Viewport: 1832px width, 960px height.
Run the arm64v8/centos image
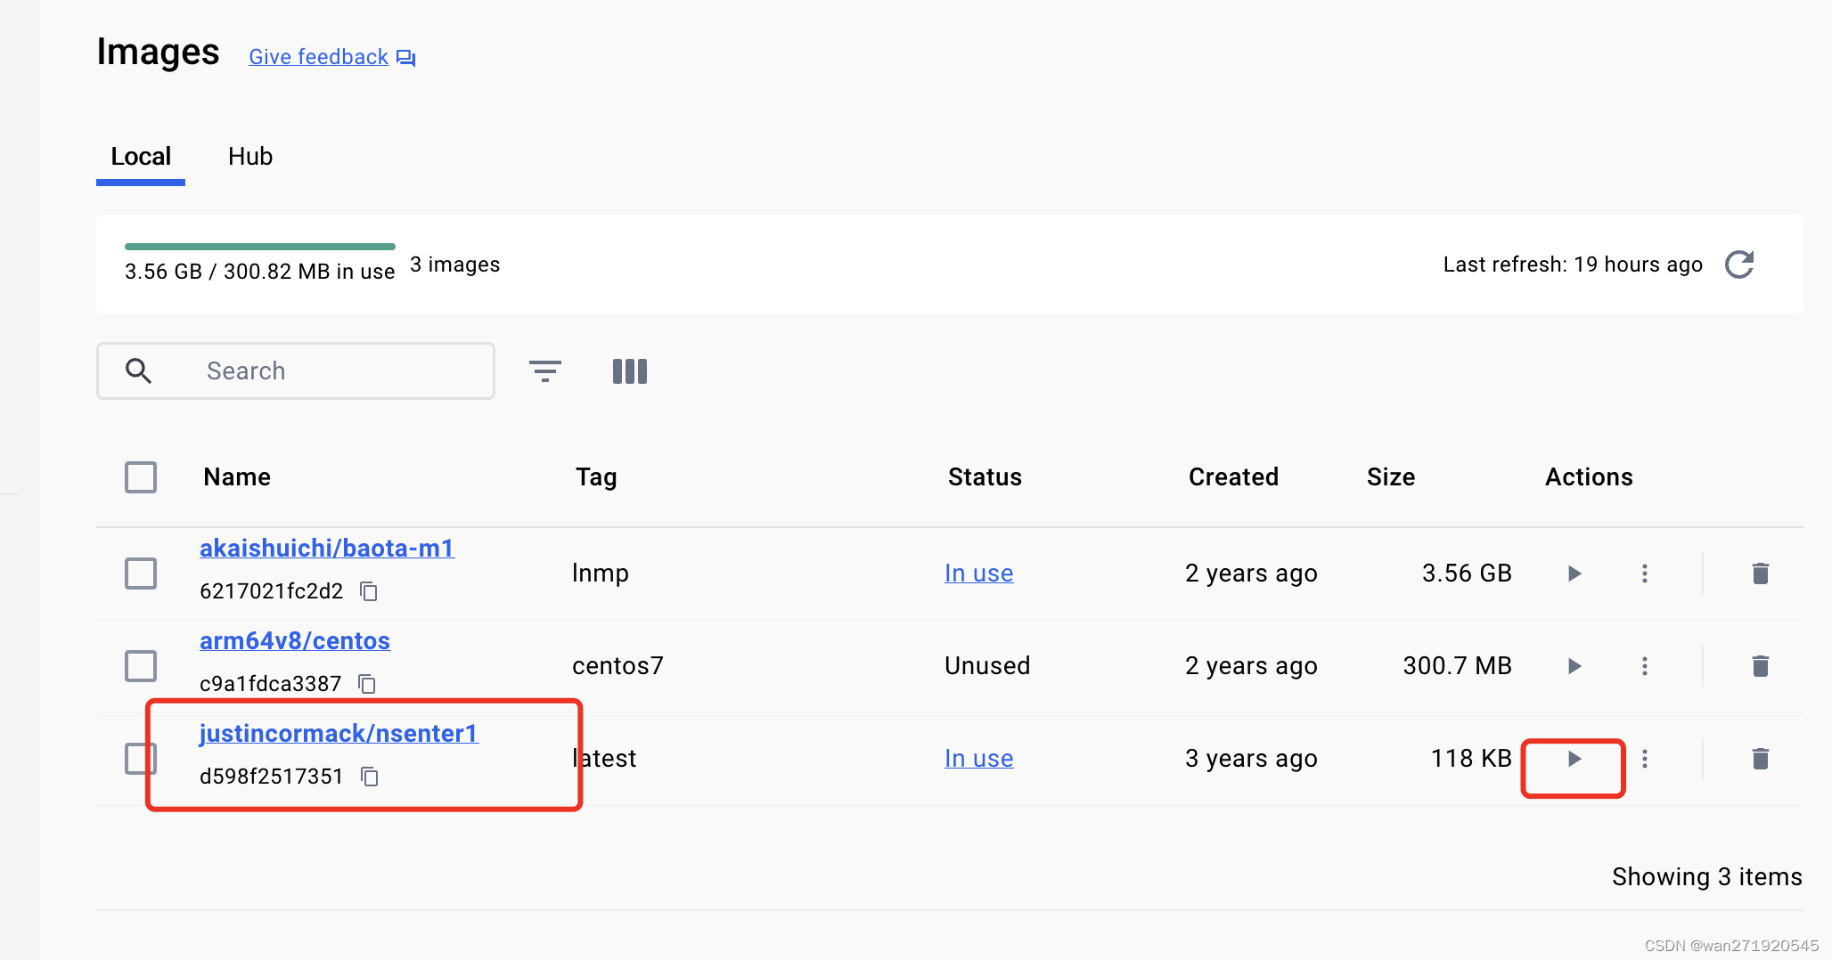tap(1574, 666)
